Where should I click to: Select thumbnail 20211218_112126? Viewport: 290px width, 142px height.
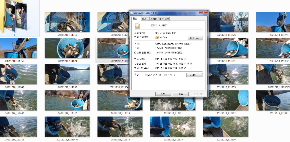coord(67,100)
